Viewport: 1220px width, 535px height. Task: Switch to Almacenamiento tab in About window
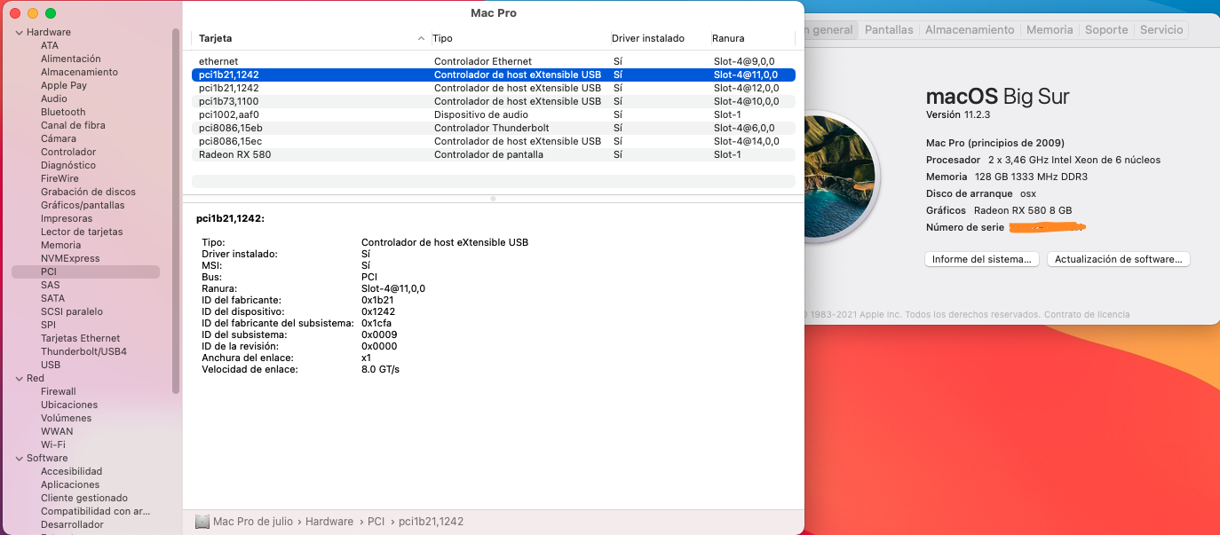(x=970, y=30)
